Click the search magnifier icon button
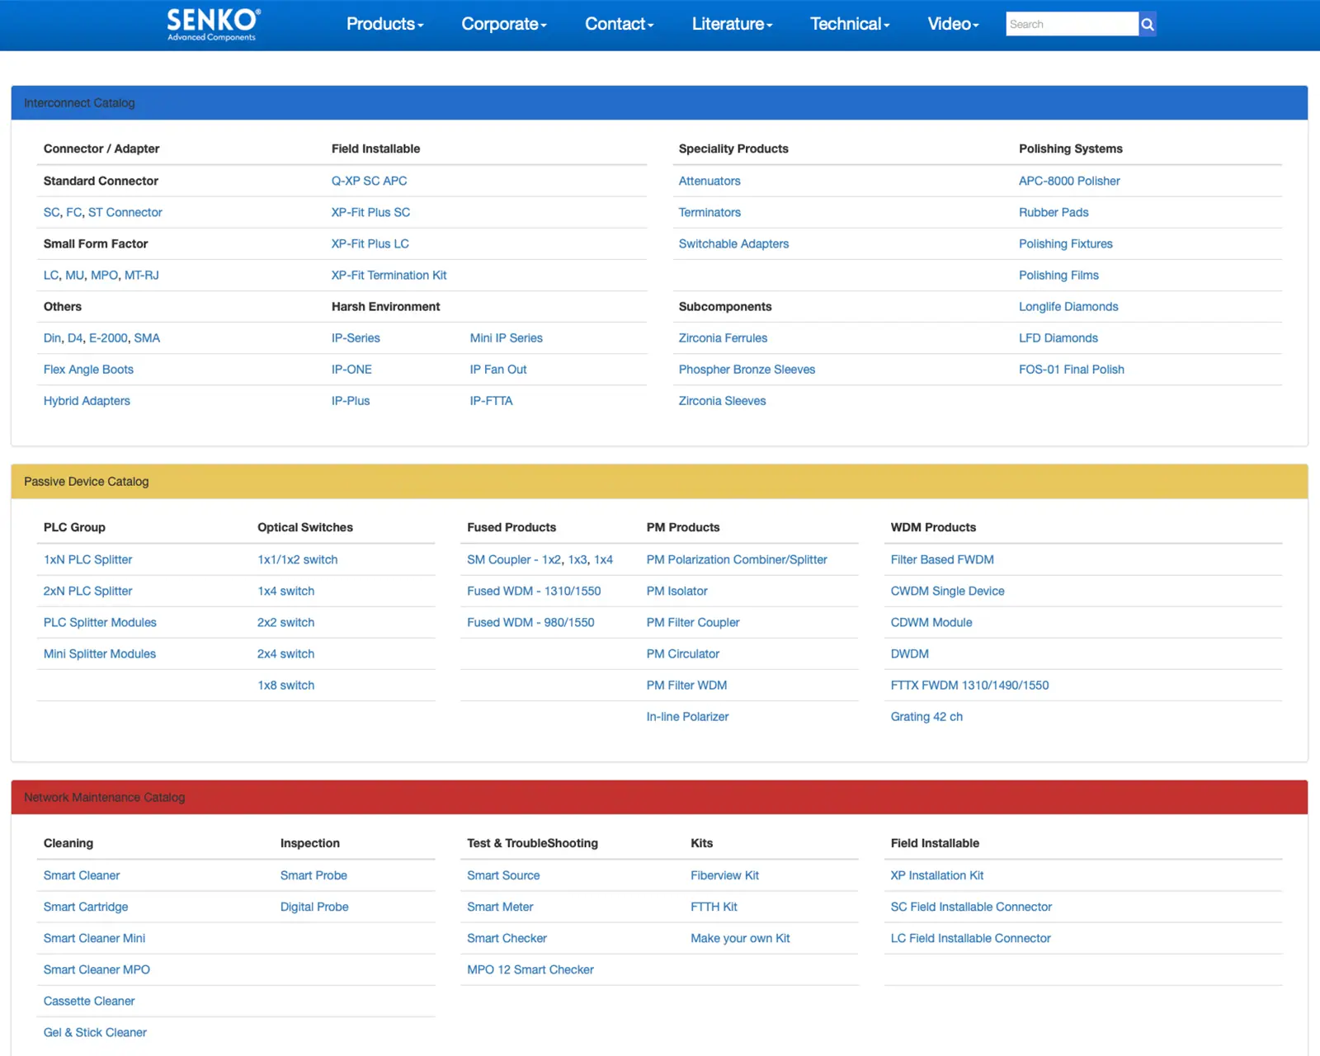The height and width of the screenshot is (1056, 1320). pyautogui.click(x=1147, y=24)
